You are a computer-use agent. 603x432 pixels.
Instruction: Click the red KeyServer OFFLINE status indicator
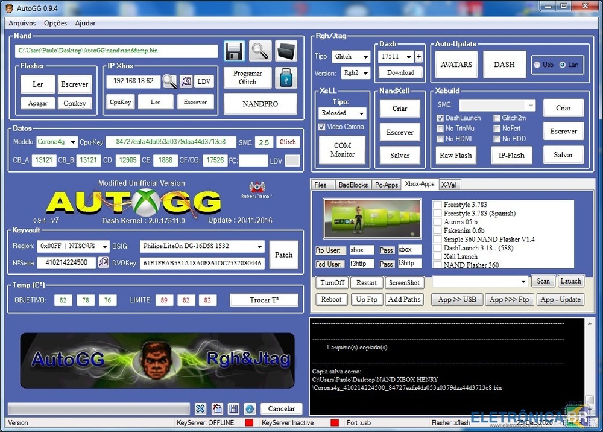coord(249,423)
